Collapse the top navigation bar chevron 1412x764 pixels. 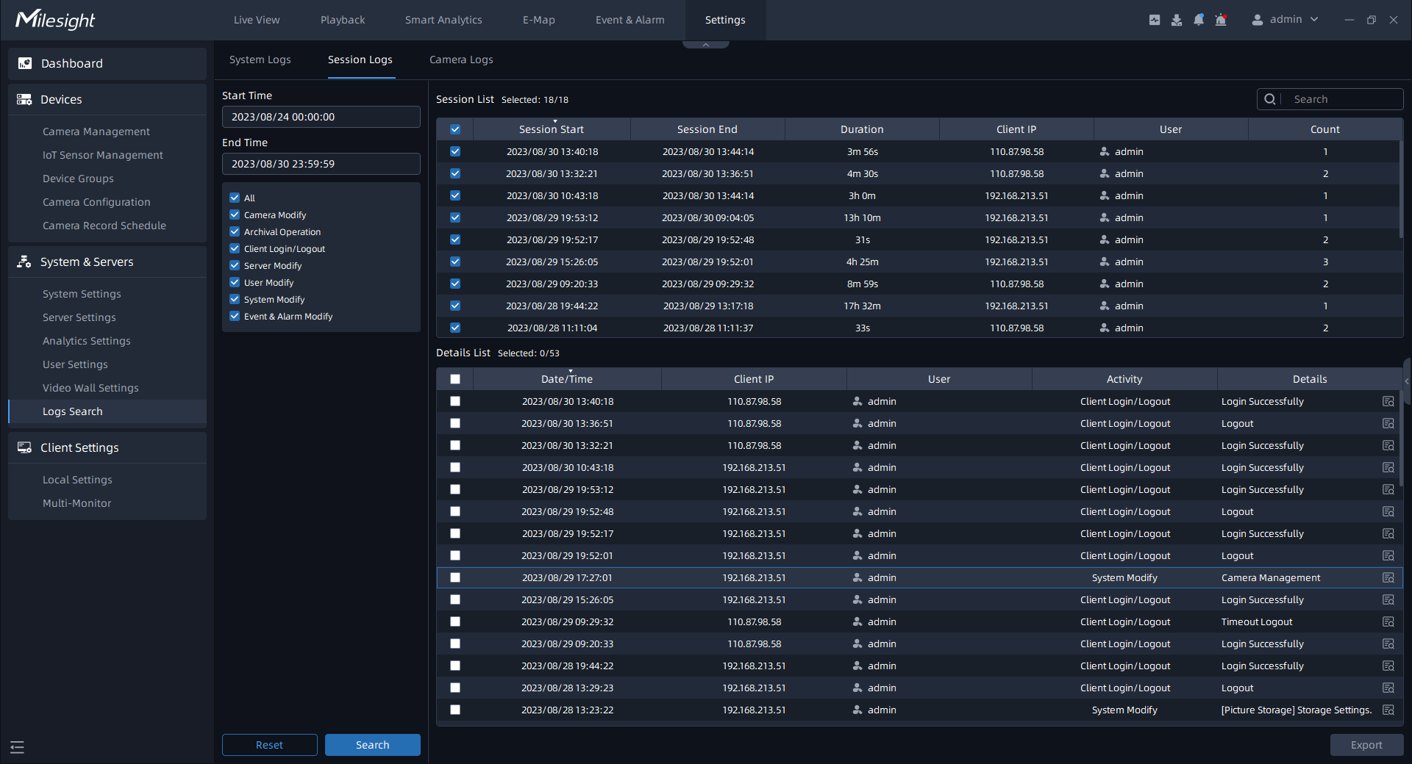[705, 45]
